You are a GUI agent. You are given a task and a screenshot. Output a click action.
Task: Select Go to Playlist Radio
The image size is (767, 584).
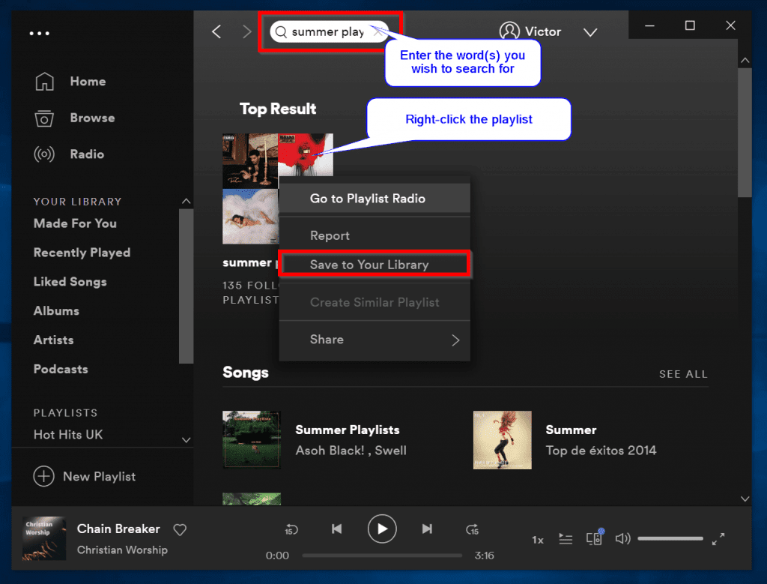[375, 198]
